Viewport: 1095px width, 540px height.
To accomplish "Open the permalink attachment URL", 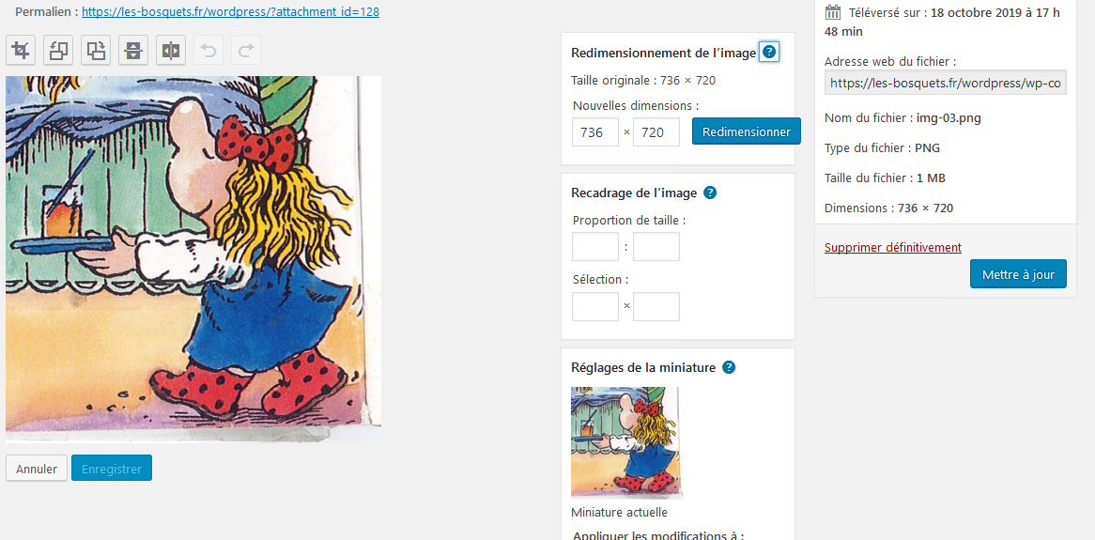I will click(230, 12).
